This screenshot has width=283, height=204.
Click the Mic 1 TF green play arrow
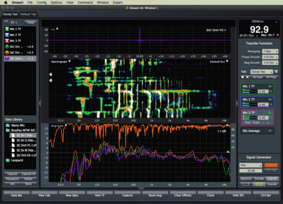(270, 86)
